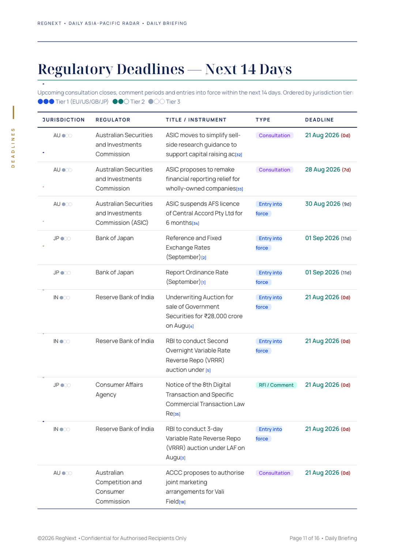Select the REGULATOR column header
395x559 pixels.
tap(113, 120)
